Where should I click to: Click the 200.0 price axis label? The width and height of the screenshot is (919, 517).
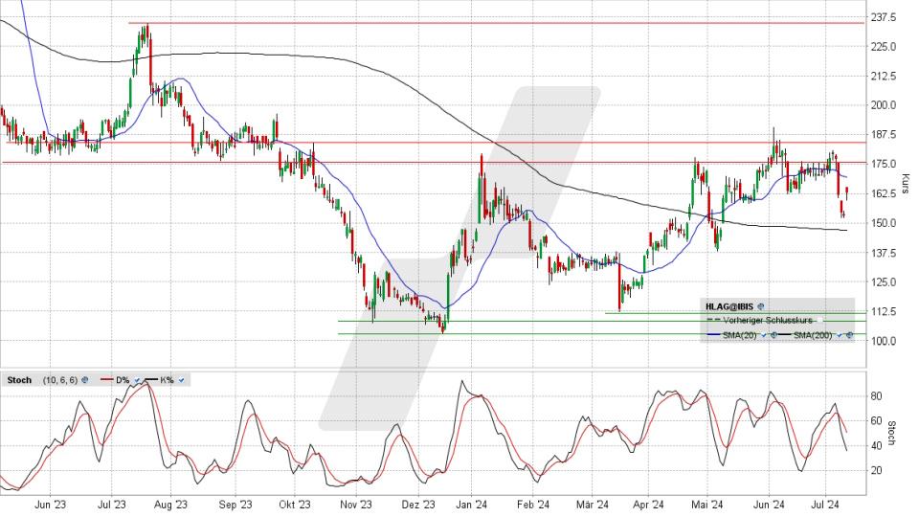coord(884,105)
